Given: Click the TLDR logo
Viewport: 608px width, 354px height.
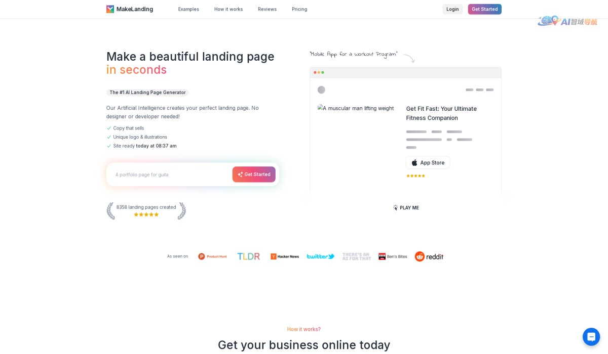Looking at the screenshot, I should [248, 256].
